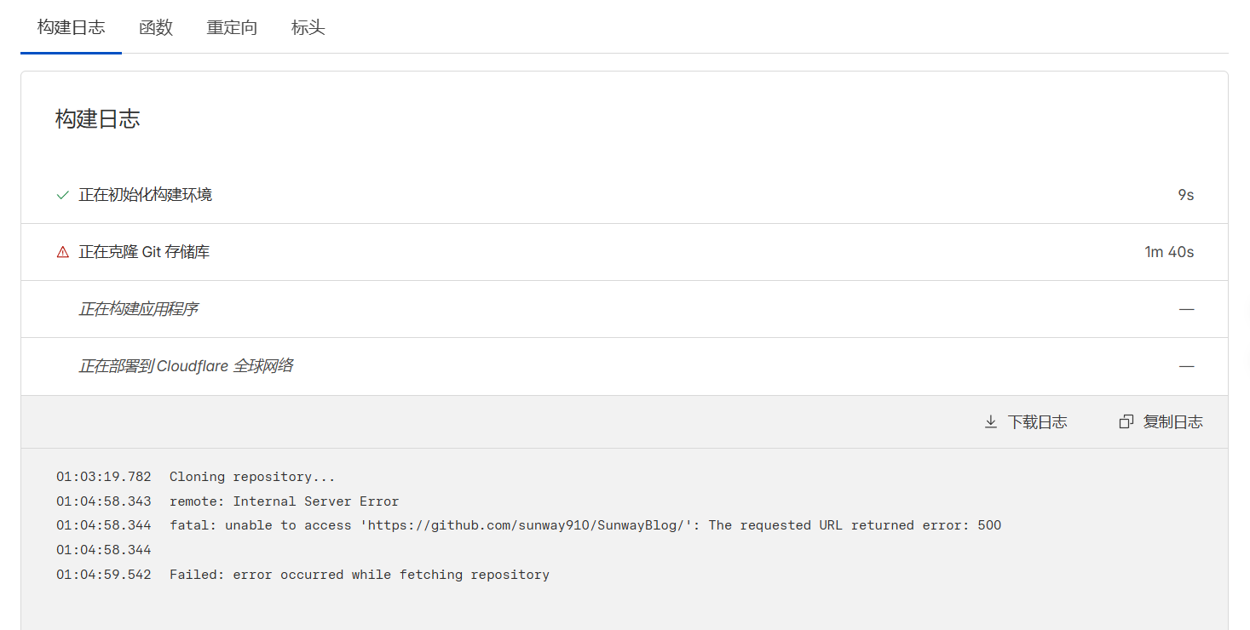This screenshot has width=1250, height=630.
Task: Click the copy clipboard icon
Action: pyautogui.click(x=1126, y=422)
